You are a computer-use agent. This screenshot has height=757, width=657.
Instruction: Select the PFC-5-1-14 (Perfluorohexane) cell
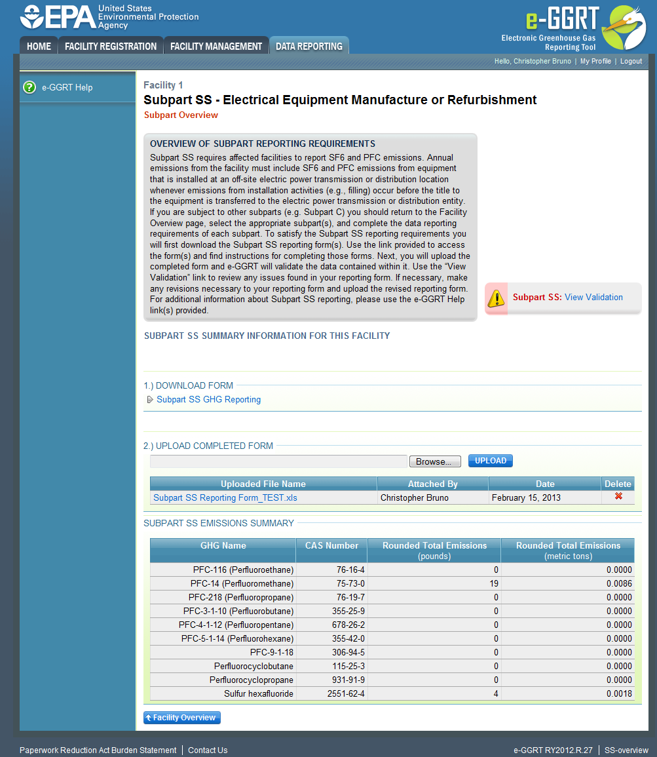223,639
